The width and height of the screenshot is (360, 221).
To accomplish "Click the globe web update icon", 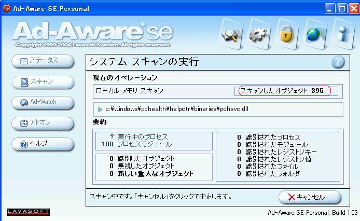I will [x=315, y=35].
